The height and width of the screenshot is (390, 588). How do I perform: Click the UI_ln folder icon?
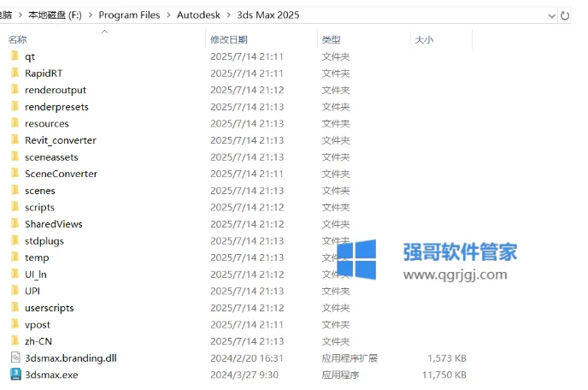click(15, 274)
